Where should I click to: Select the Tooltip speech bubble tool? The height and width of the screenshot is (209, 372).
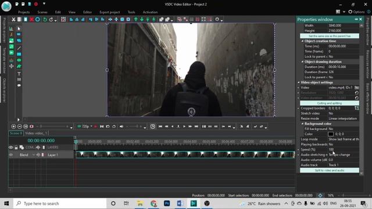tap(19, 85)
